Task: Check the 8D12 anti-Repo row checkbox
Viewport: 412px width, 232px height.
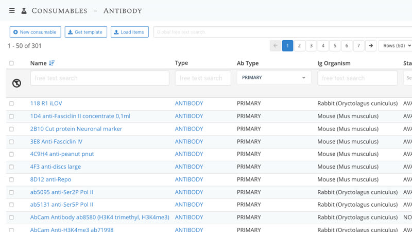Action: pyautogui.click(x=11, y=179)
